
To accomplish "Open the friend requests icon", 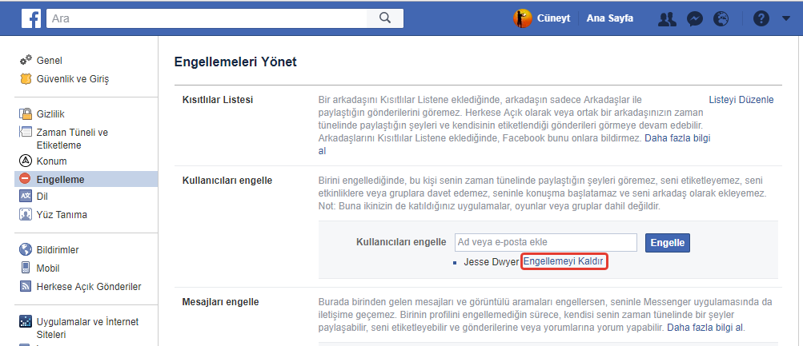I will [x=667, y=18].
